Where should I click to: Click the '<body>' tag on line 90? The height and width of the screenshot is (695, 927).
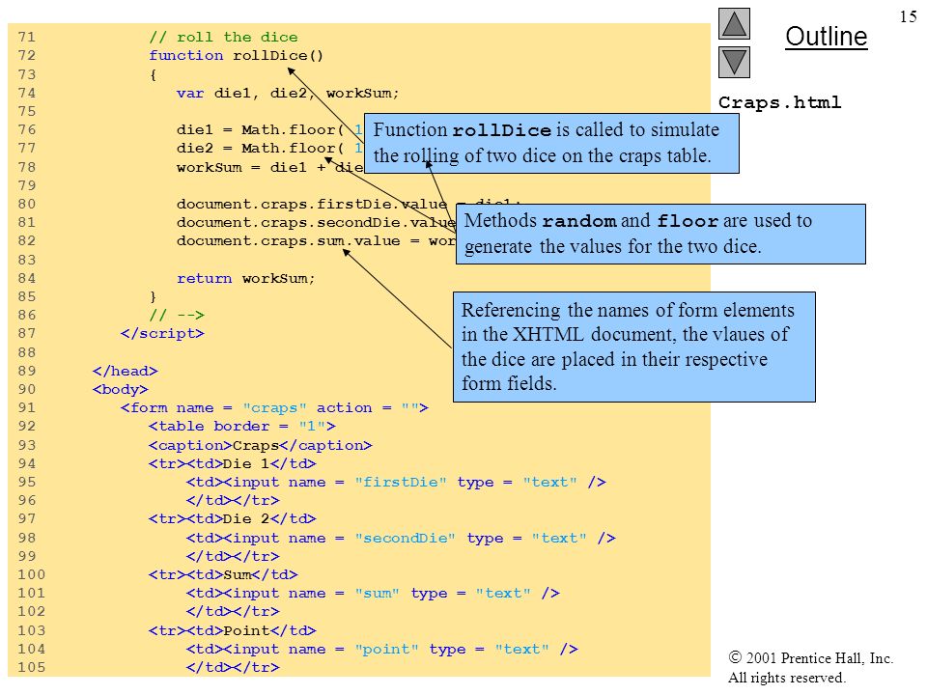[x=120, y=389]
